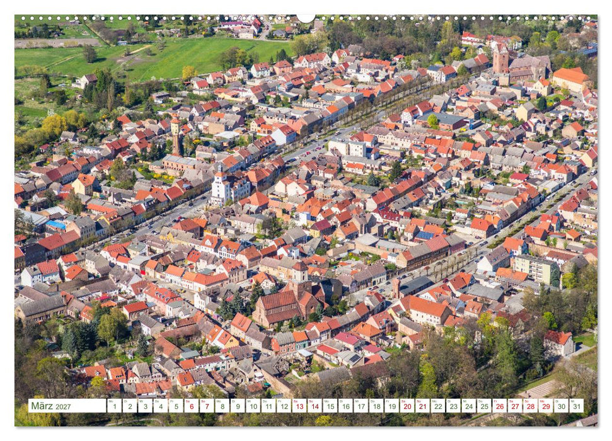The width and height of the screenshot is (612, 441).
Task: Pick the red Sunday cell 7
Action: (207, 406)
